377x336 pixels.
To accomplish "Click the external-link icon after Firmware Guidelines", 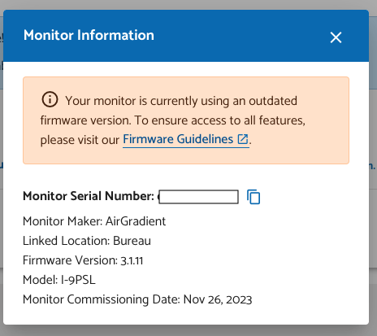I will pos(243,139).
